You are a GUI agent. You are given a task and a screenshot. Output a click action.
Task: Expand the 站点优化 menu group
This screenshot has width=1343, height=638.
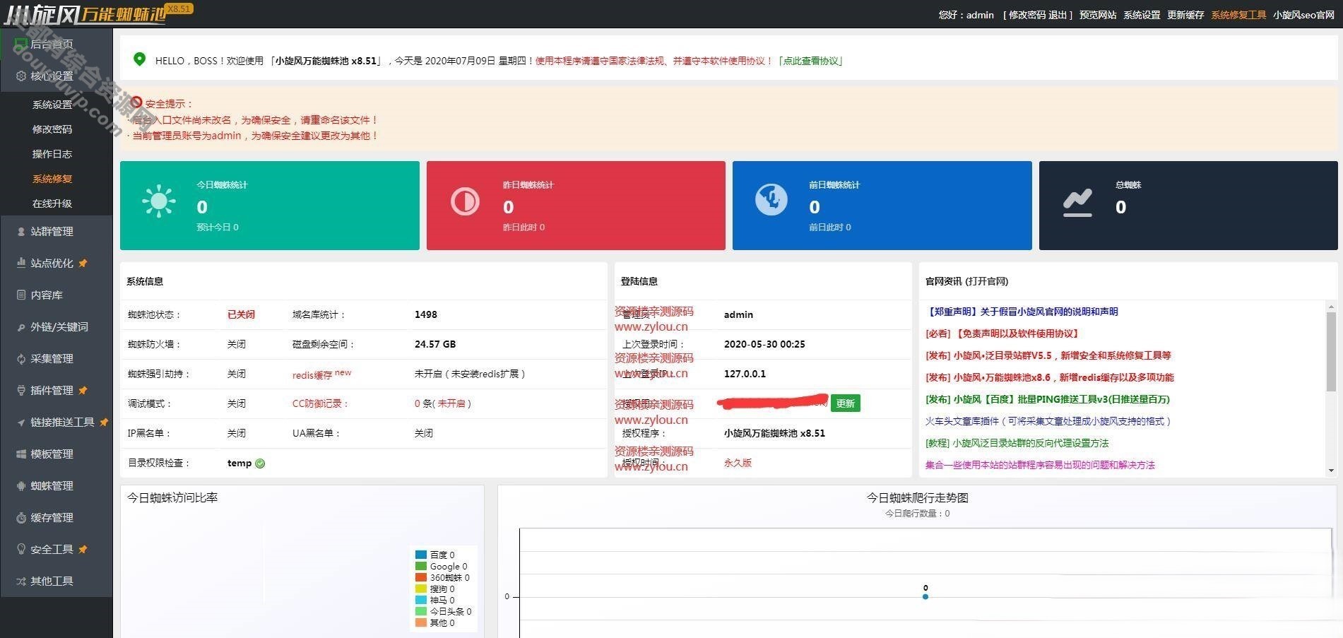coord(57,263)
